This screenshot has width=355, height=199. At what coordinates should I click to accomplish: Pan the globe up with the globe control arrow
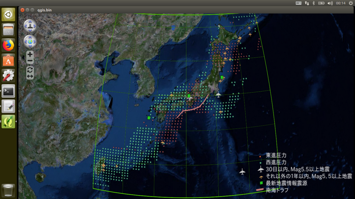pyautogui.click(x=30, y=37)
